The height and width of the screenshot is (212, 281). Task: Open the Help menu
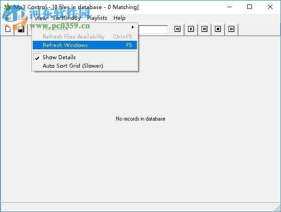pyautogui.click(x=119, y=18)
